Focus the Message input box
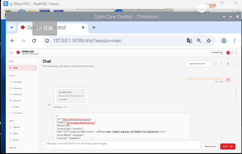The height and width of the screenshot is (154, 242). tap(123, 145)
